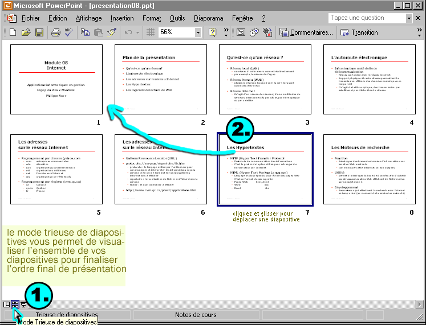
Task: Click the New document icon
Action: pos(14,32)
